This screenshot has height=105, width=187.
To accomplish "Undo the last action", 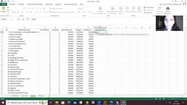I will coord(8,1).
